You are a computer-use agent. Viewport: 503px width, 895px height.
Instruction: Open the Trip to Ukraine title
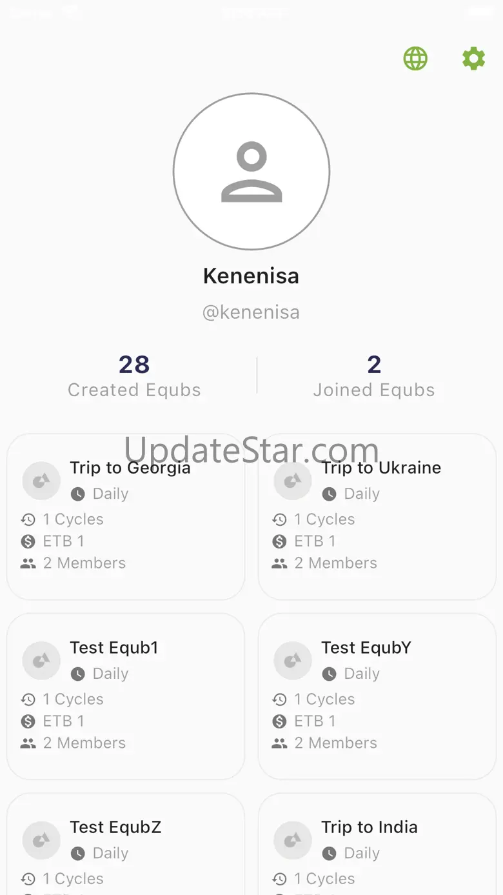(381, 468)
